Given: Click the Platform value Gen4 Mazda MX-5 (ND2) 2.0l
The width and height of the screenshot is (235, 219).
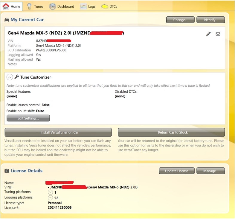Looking at the screenshot, I should point(58,45).
